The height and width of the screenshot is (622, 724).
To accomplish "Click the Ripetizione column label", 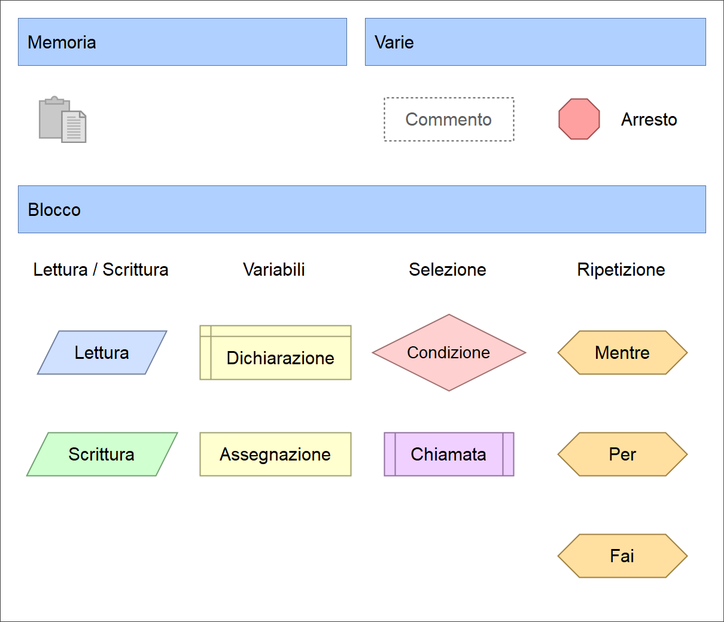I will tap(621, 270).
